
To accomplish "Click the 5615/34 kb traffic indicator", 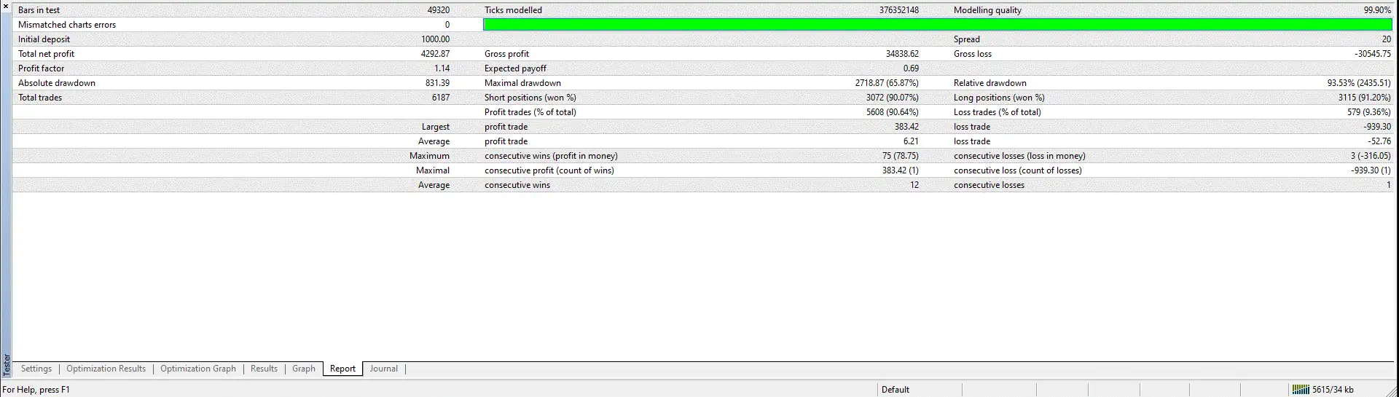I will coord(1333,390).
